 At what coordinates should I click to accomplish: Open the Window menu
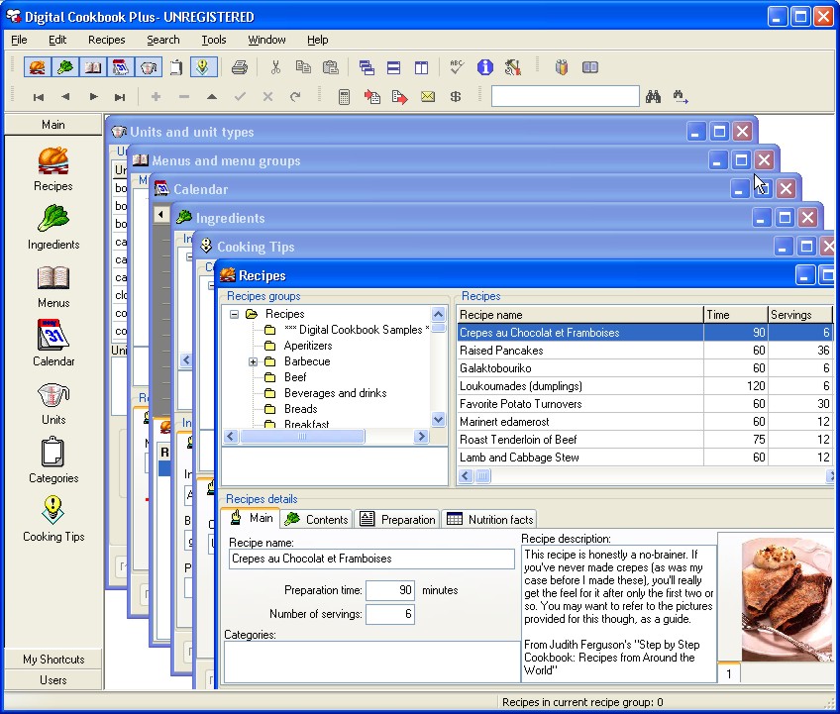click(x=266, y=40)
